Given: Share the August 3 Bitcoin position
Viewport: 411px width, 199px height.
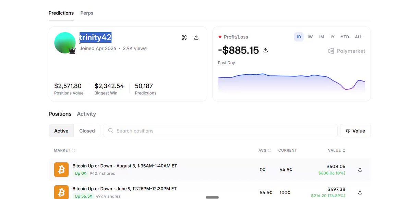Looking at the screenshot, I should pos(360,170).
